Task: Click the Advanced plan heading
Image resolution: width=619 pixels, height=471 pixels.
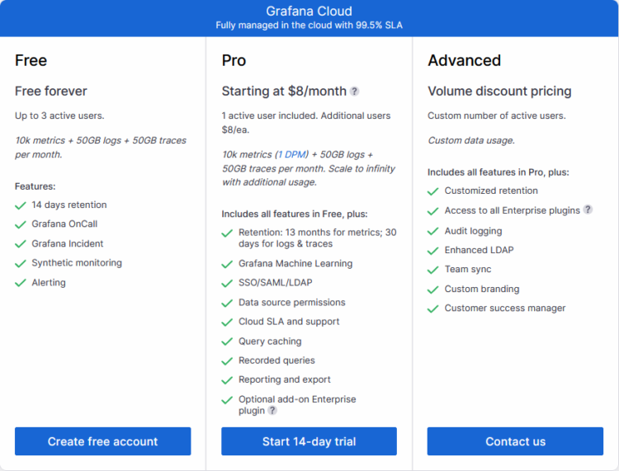Action: pyautogui.click(x=464, y=61)
